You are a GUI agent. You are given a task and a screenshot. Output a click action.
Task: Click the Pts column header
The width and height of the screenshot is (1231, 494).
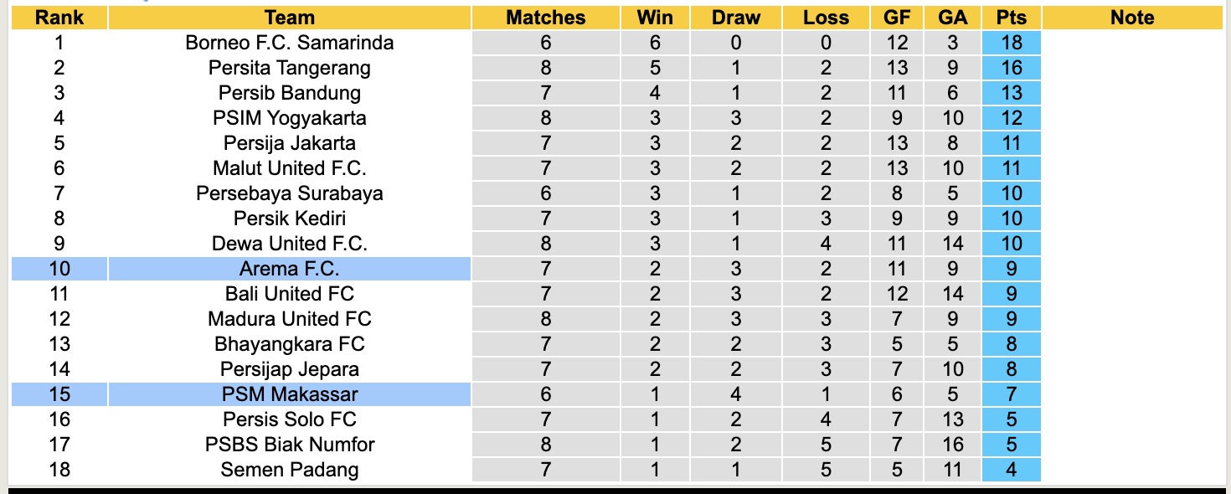tap(1011, 18)
